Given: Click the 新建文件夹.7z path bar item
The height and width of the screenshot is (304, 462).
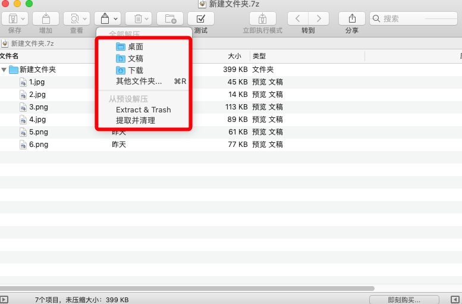Looking at the screenshot, I should 28,43.
